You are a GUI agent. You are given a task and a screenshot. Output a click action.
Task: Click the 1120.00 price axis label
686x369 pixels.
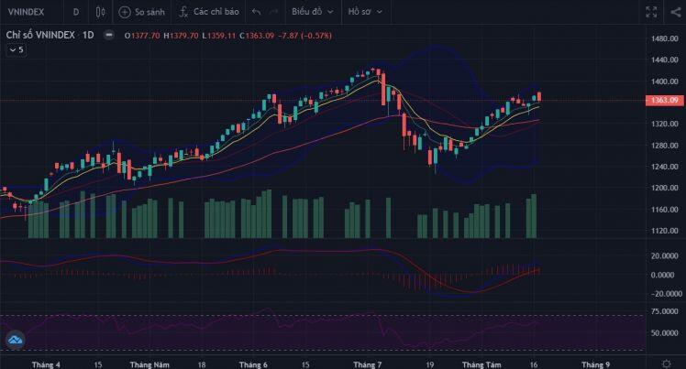[665, 231]
